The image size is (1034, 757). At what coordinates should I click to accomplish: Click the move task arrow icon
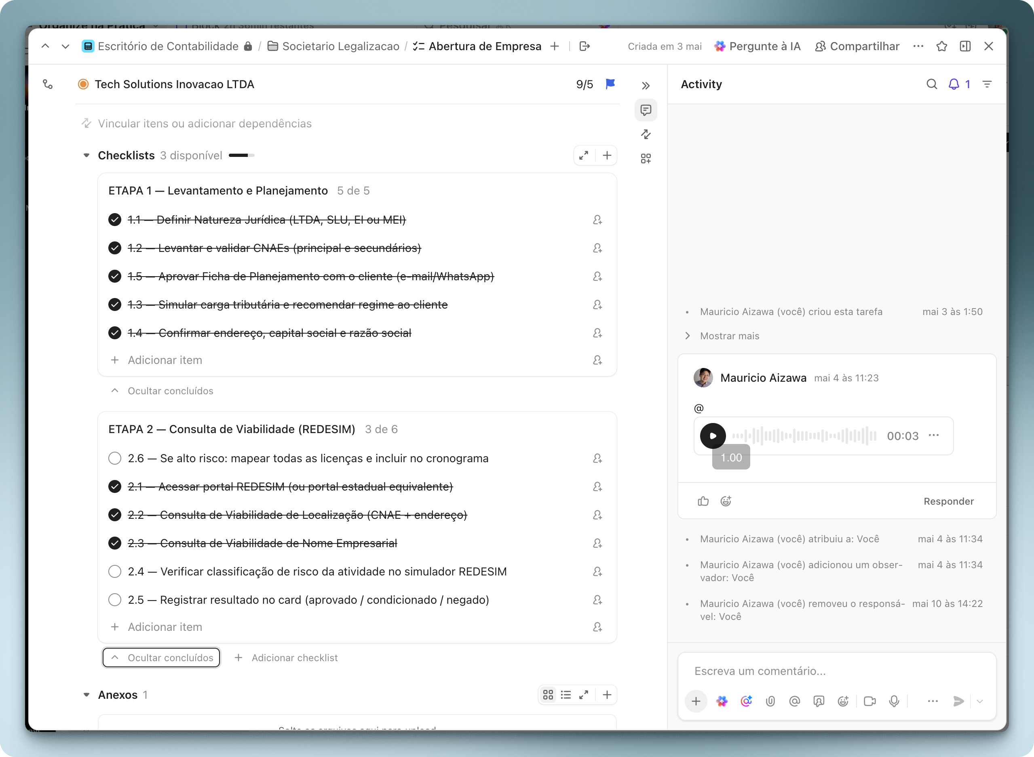tap(585, 46)
